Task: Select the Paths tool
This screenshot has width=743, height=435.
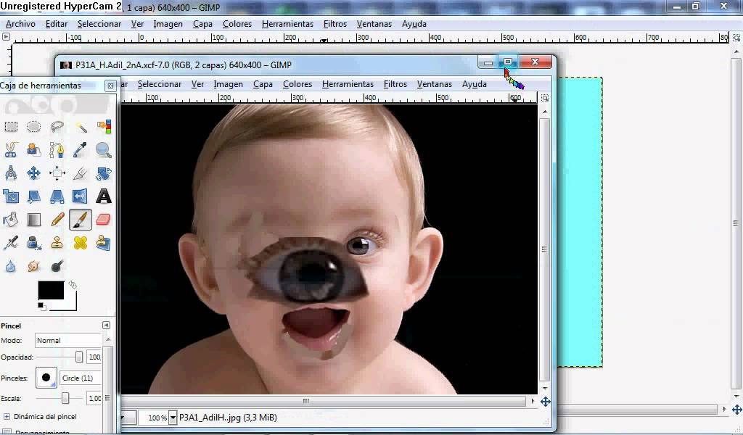Action: (x=57, y=150)
